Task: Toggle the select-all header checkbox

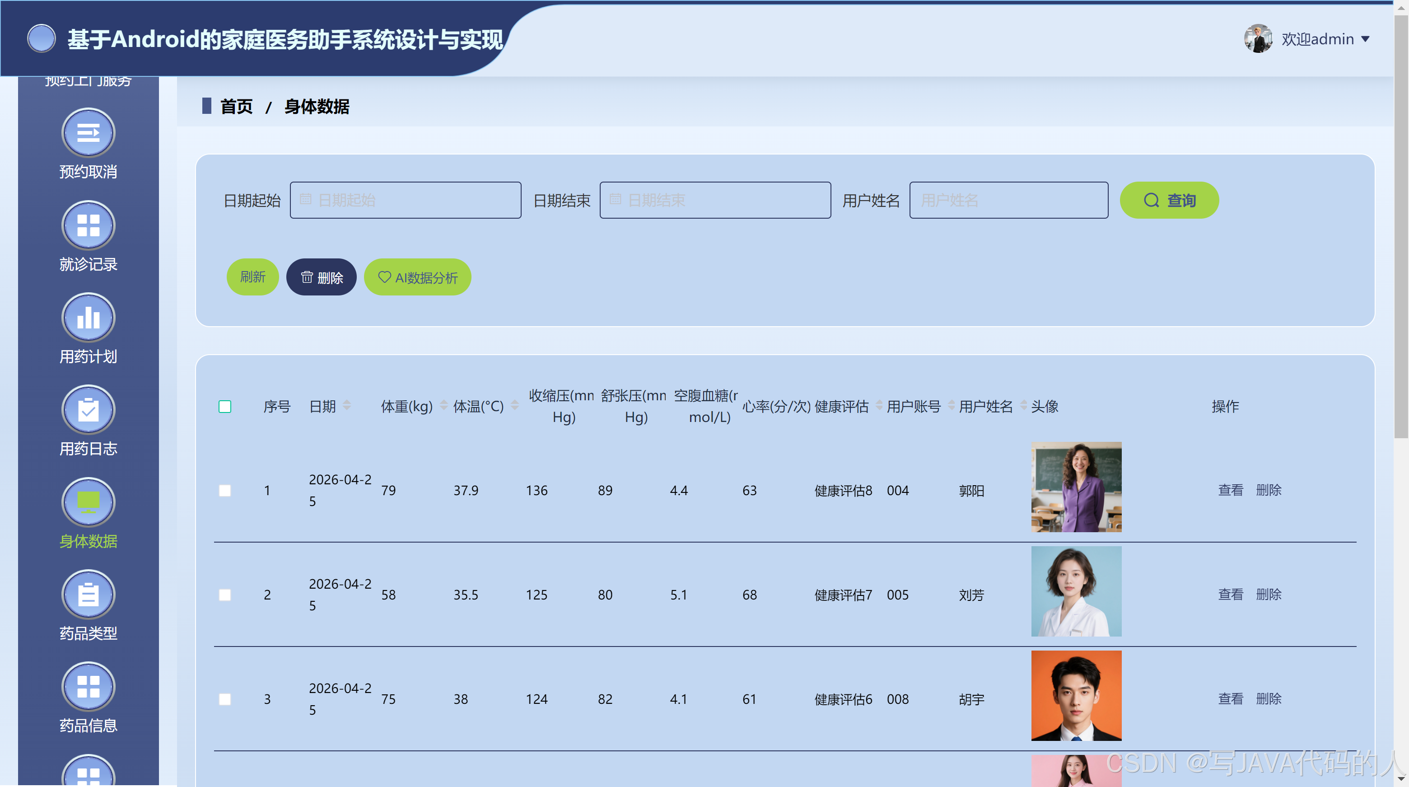Action: [225, 407]
